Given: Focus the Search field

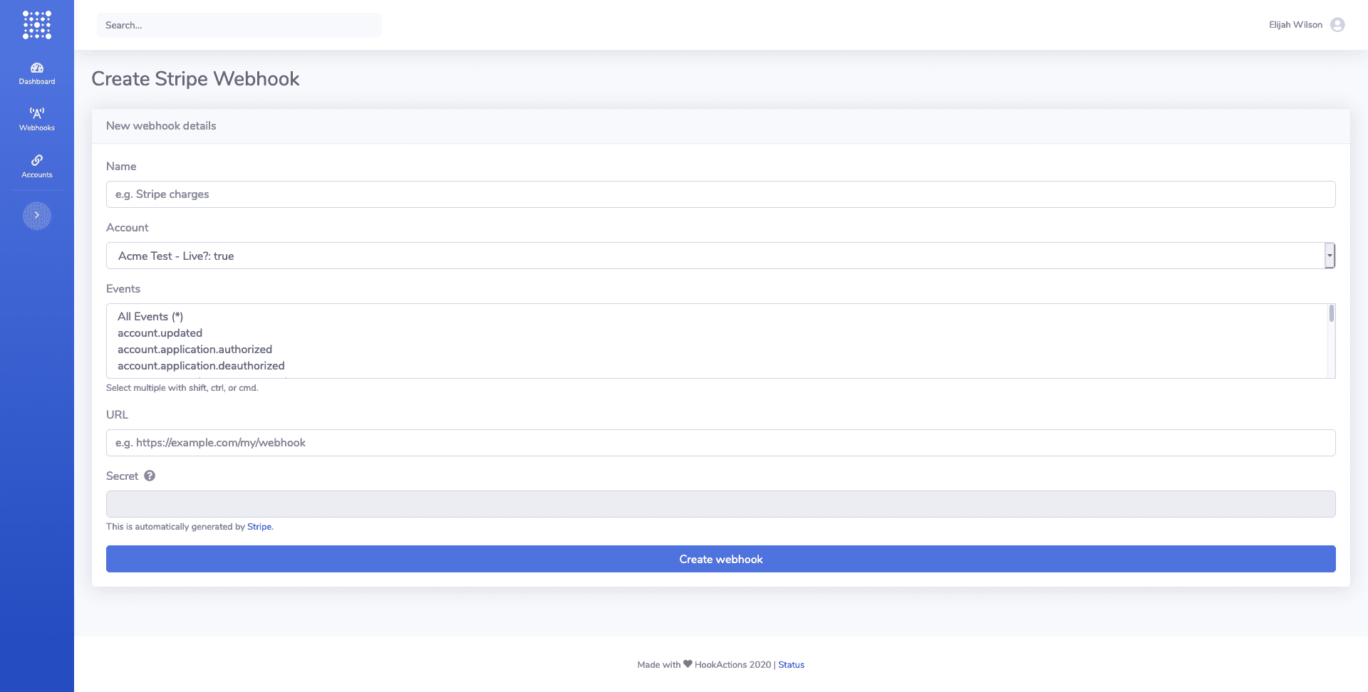Looking at the screenshot, I should point(239,25).
